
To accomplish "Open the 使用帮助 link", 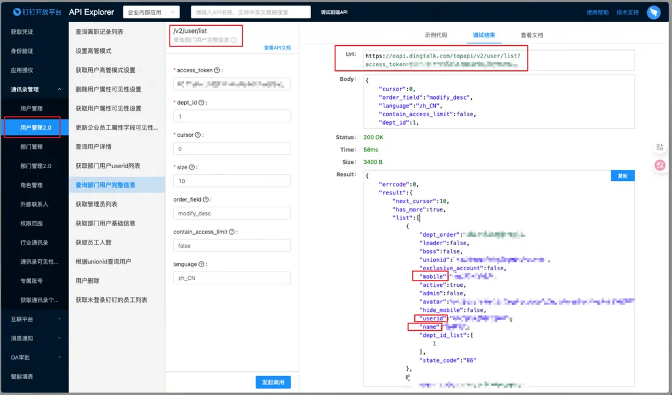I will [597, 12].
